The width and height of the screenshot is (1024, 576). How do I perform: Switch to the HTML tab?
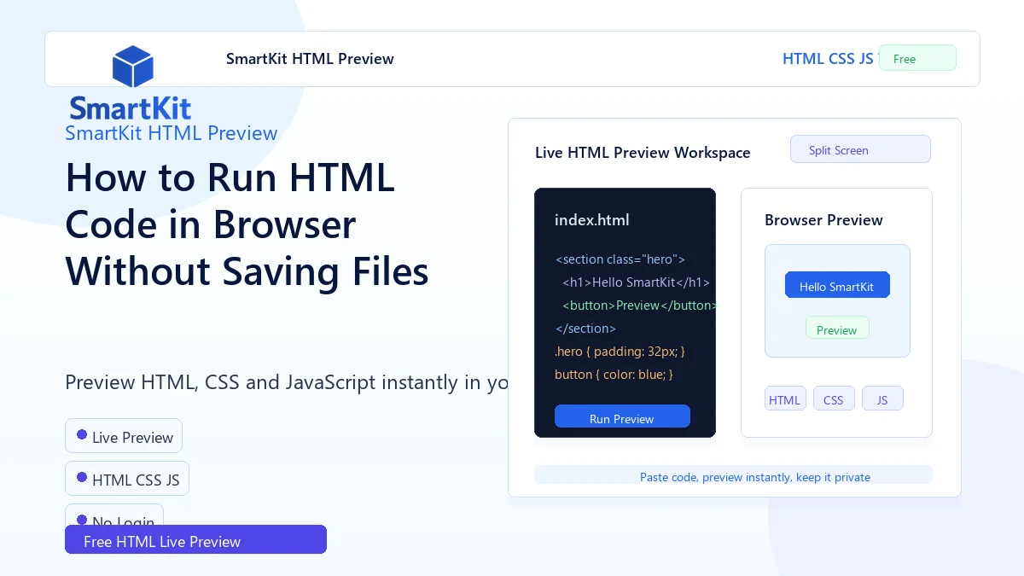tap(785, 399)
